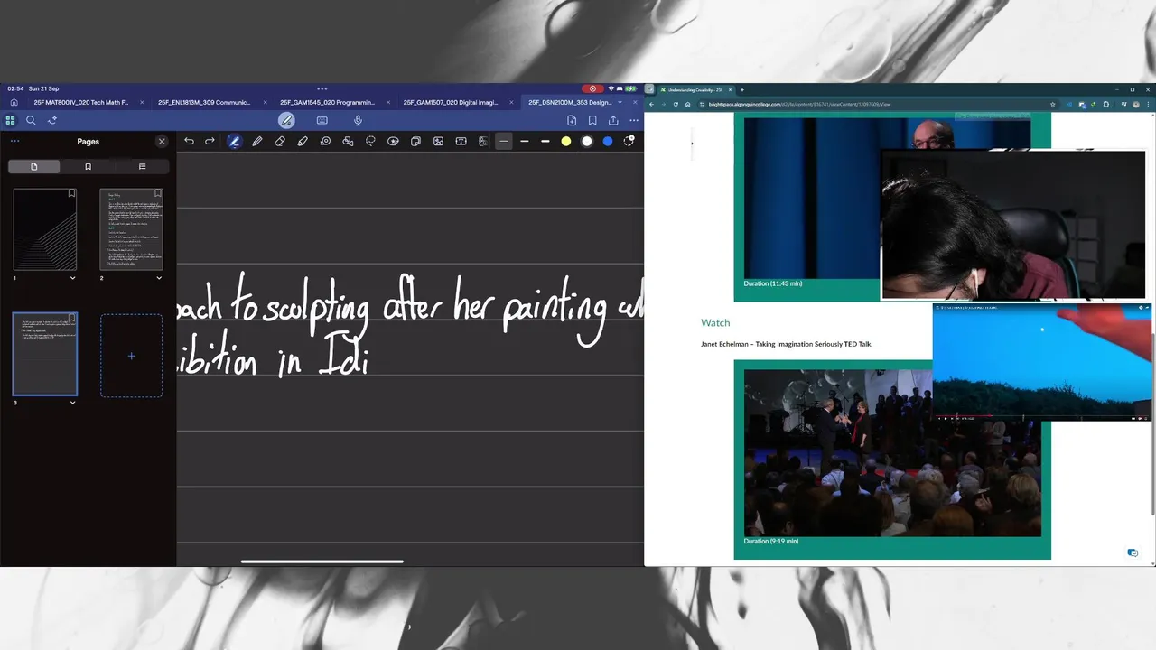Open page 1 thumbnail

45,229
